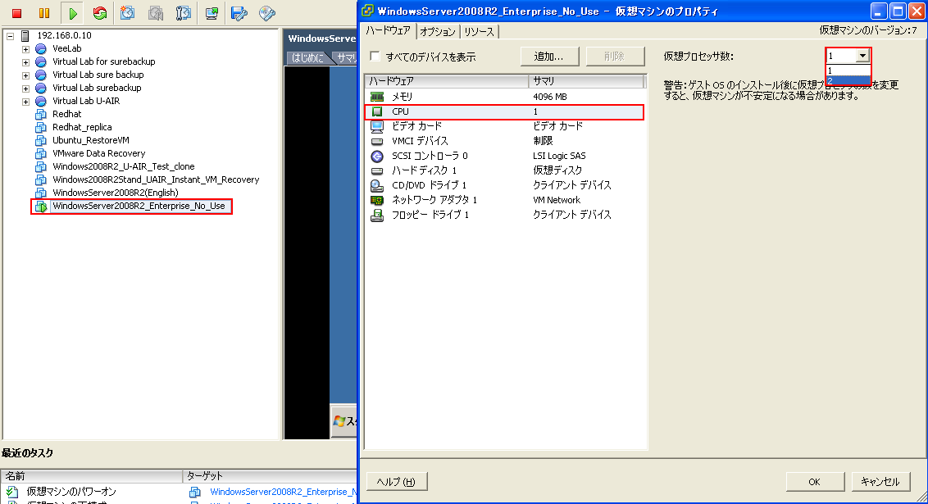Select WindowsServer2008R2(English) VM
The image size is (928, 504).
pos(115,193)
